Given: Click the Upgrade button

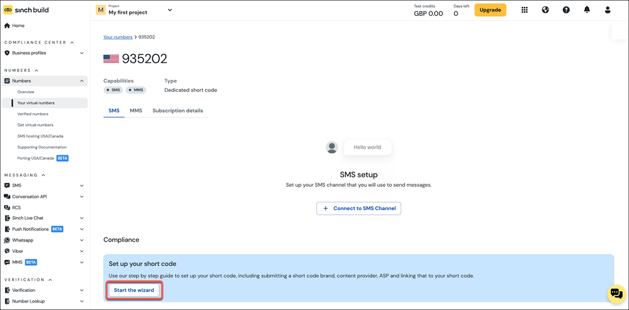Looking at the screenshot, I should [x=490, y=10].
